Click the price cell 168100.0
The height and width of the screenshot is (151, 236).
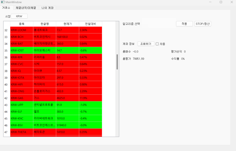pos(68,37)
